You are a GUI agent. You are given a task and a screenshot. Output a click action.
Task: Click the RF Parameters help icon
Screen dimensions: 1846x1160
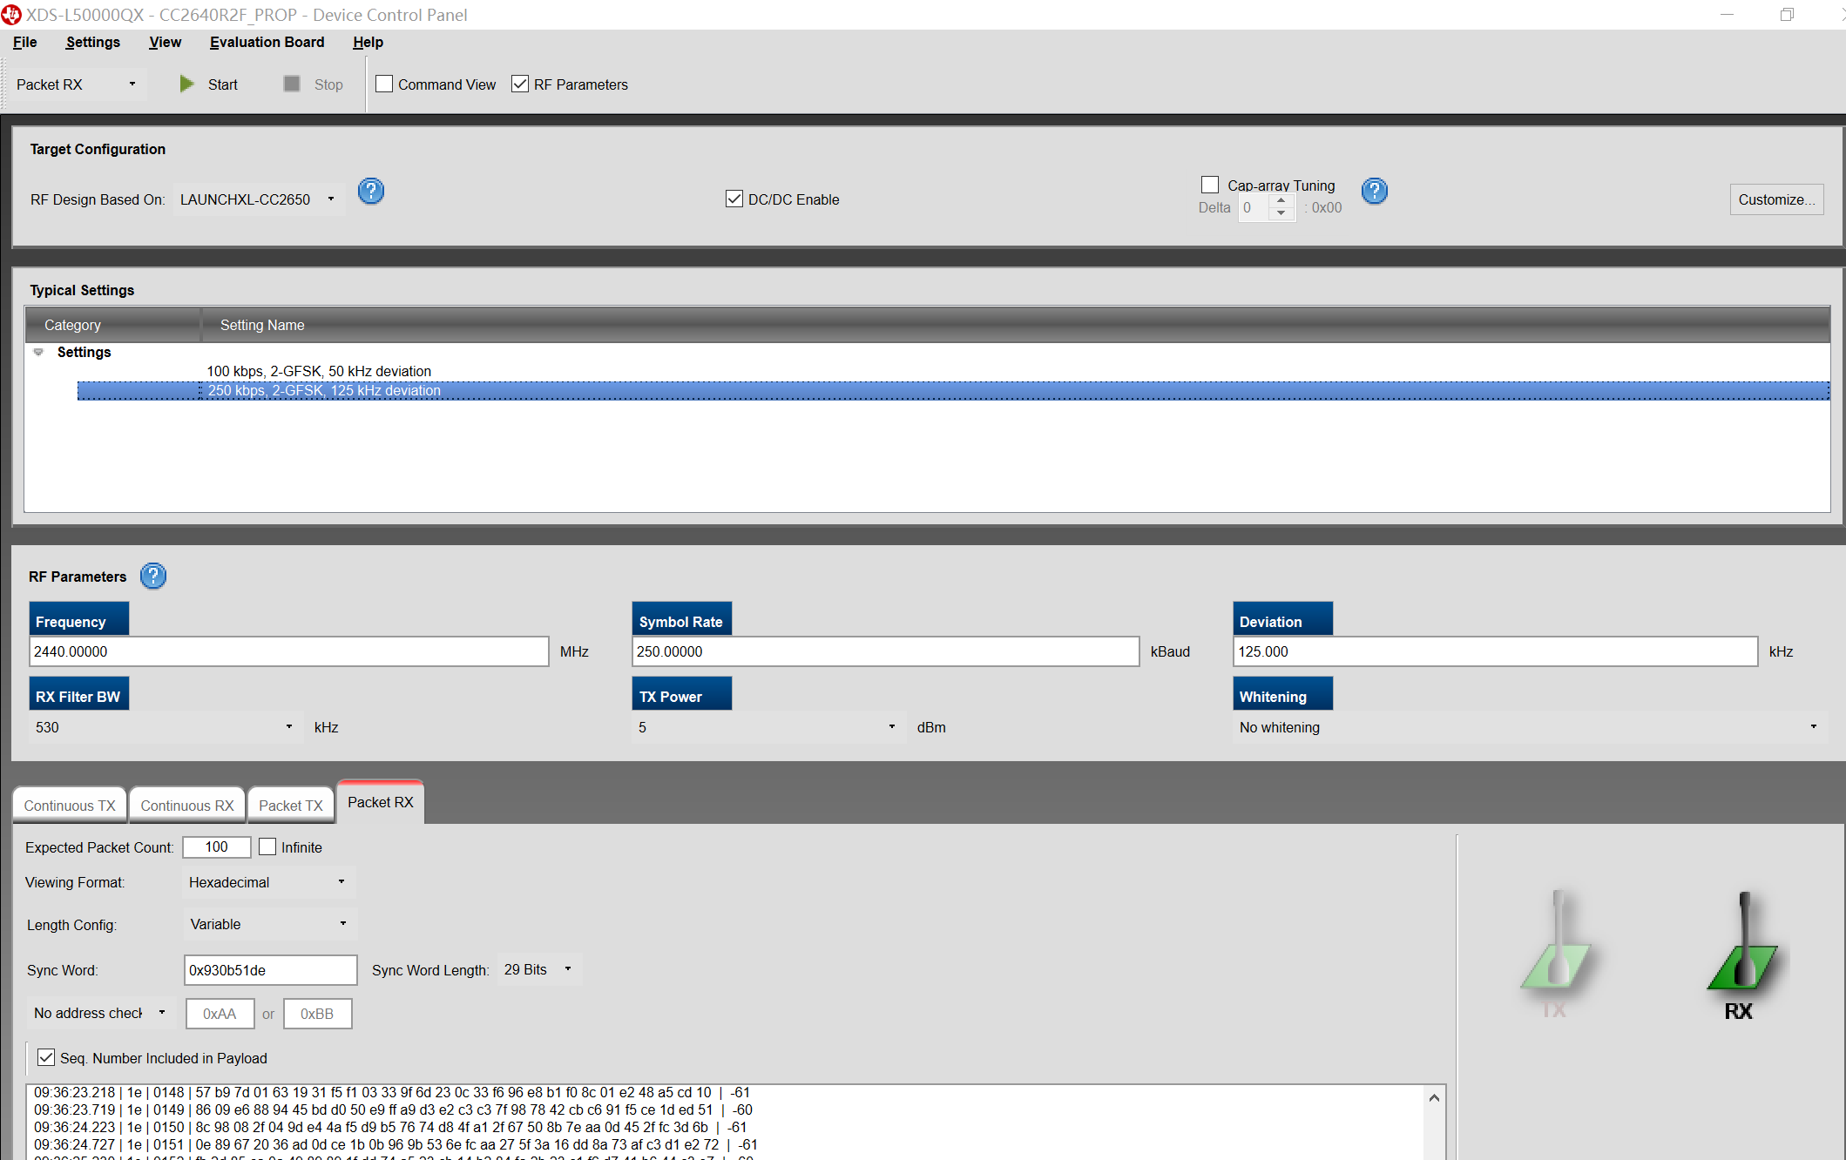[x=153, y=576]
